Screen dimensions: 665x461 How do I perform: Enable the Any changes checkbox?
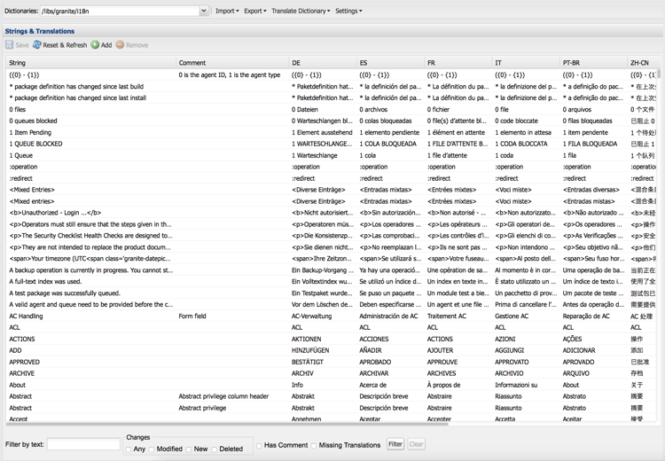pos(129,449)
